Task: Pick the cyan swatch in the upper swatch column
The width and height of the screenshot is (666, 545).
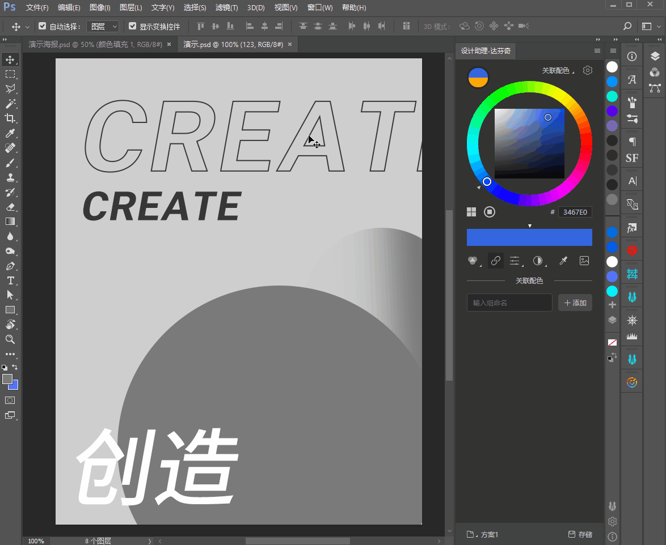Action: click(x=612, y=96)
